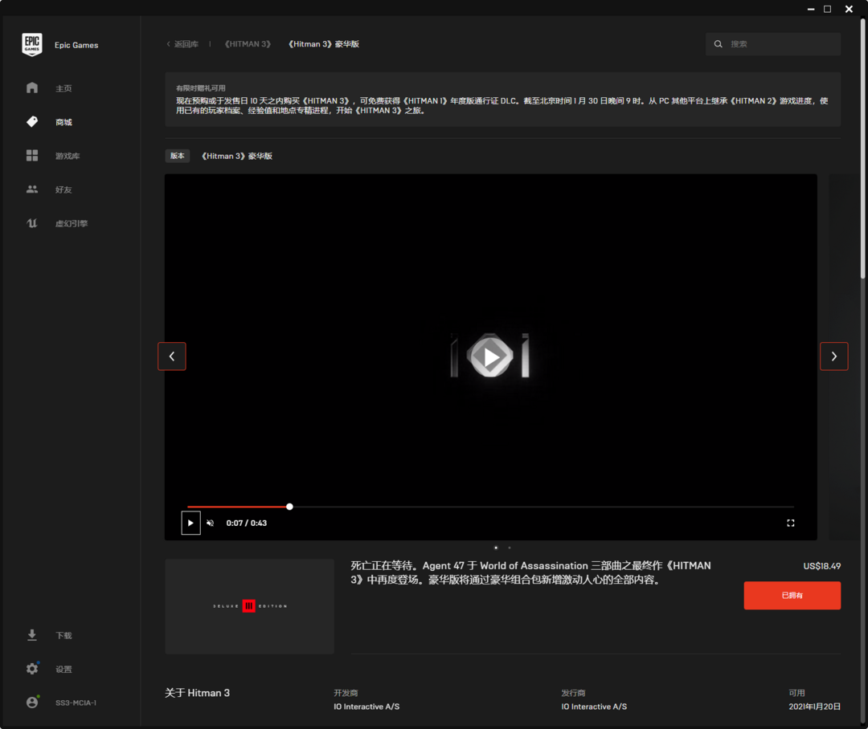Click the US$18.49 price text

(x=822, y=566)
